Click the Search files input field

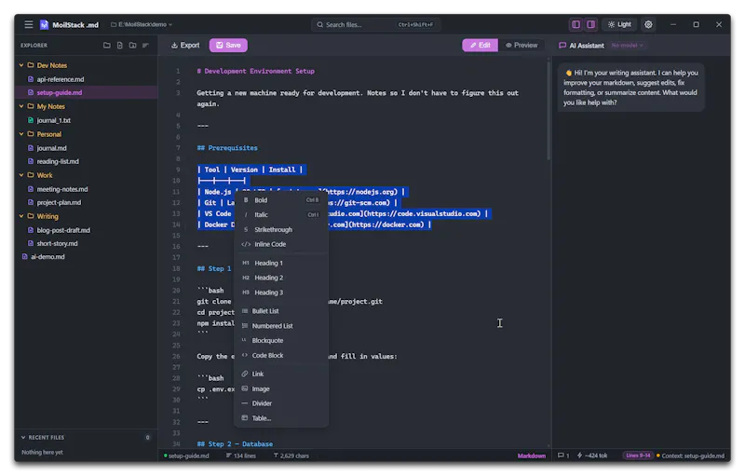(376, 24)
